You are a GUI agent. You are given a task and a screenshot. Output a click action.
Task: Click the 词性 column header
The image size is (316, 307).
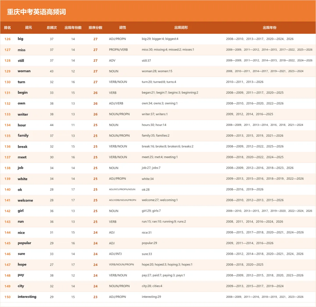pos(123,27)
